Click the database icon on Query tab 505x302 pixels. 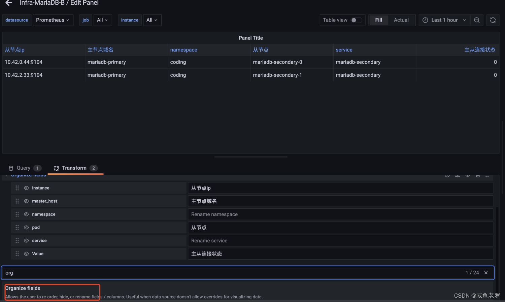(11, 168)
